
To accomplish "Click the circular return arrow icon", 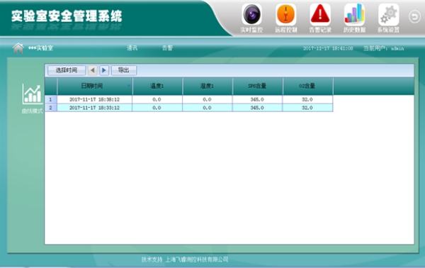I will coord(414,17).
